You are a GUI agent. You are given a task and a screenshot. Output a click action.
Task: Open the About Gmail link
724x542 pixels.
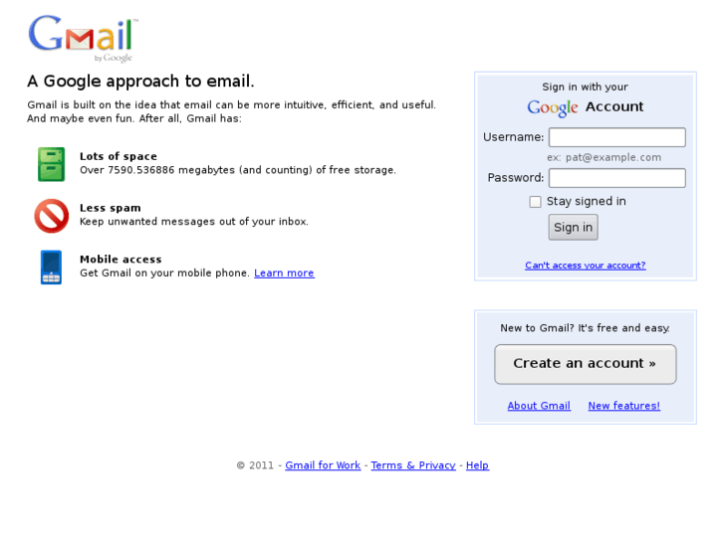click(x=539, y=406)
